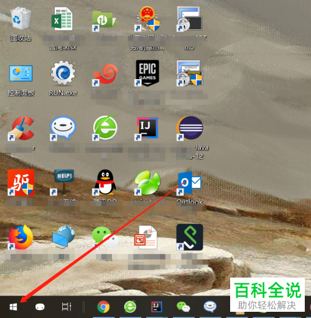Launch Firefox desktop shortcut
Screen dimensions: 311x318
(x=21, y=237)
